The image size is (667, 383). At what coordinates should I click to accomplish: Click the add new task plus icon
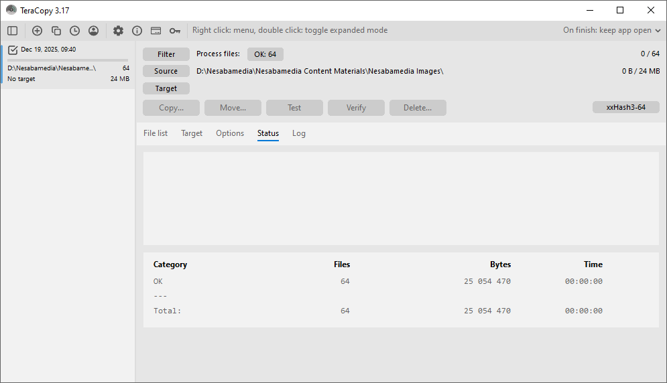click(37, 31)
